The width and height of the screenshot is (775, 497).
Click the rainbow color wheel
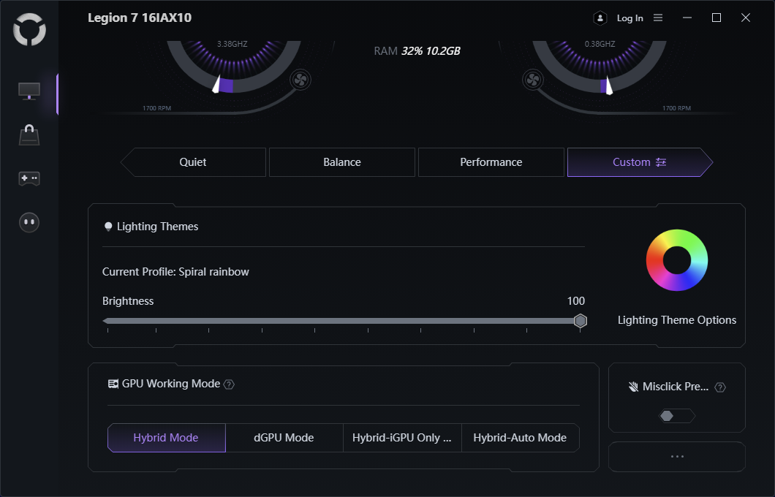pos(676,260)
